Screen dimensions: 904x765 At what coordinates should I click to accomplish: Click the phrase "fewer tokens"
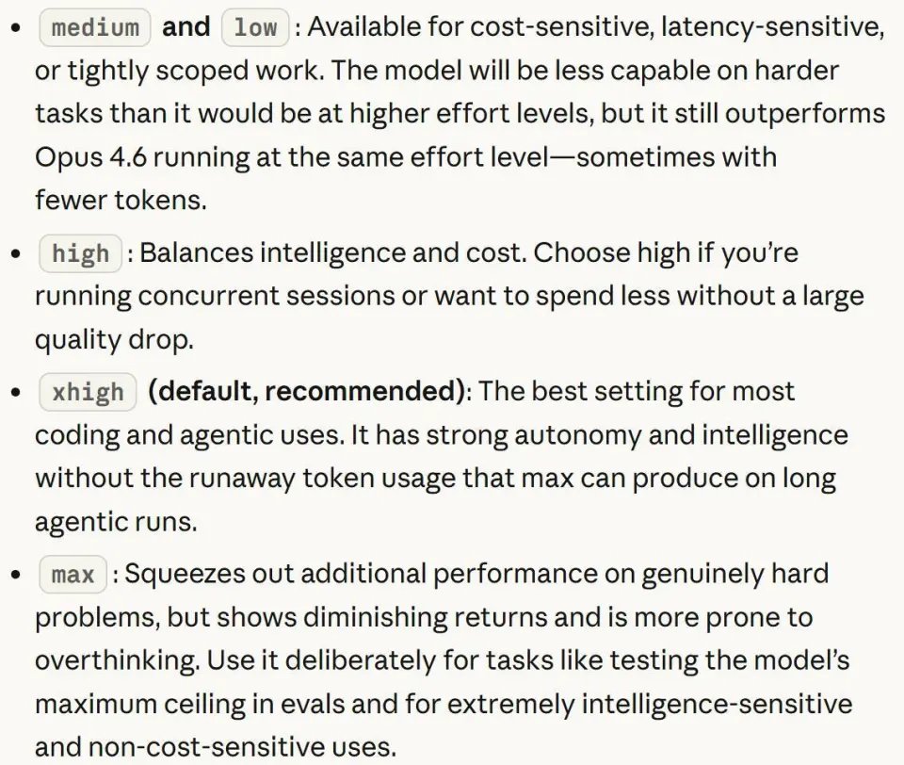pyautogui.click(x=121, y=200)
